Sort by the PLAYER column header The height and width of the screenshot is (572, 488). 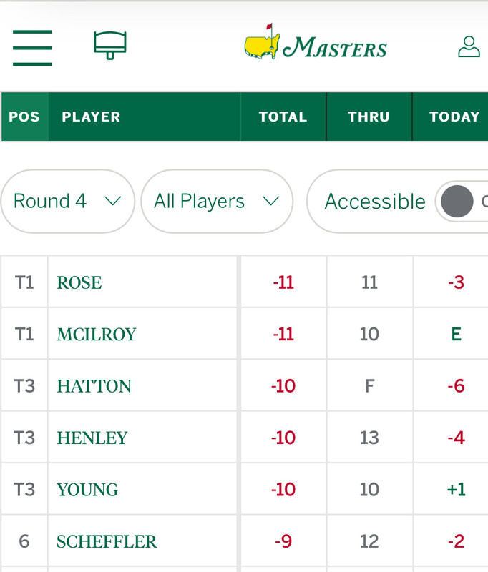(91, 117)
